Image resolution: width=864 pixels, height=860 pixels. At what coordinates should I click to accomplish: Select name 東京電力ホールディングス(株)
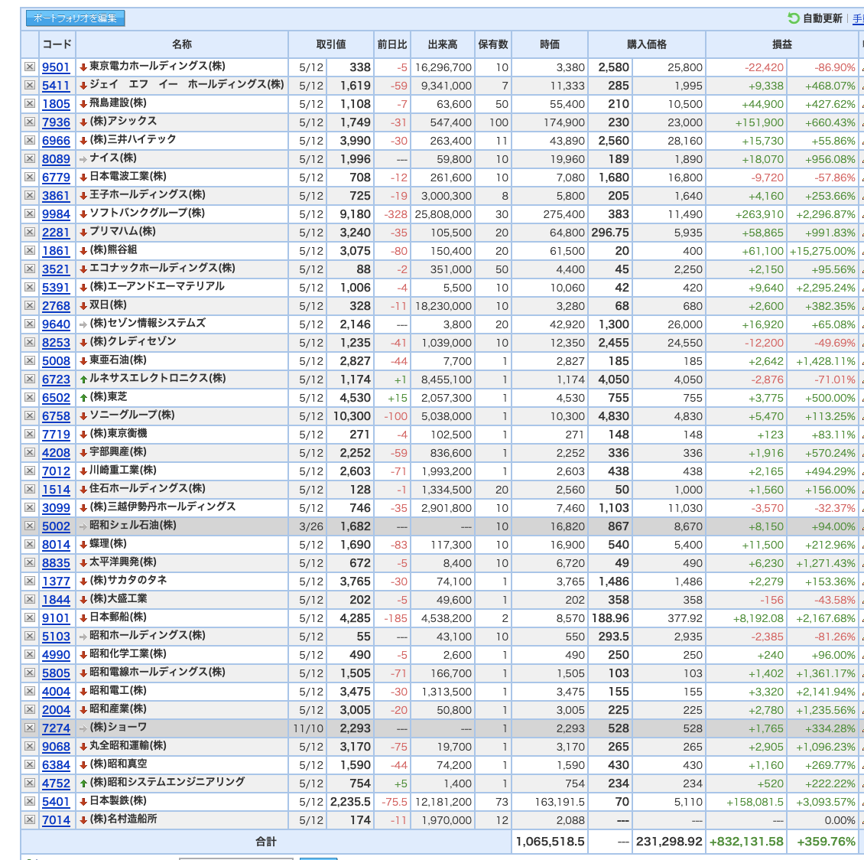tap(158, 66)
